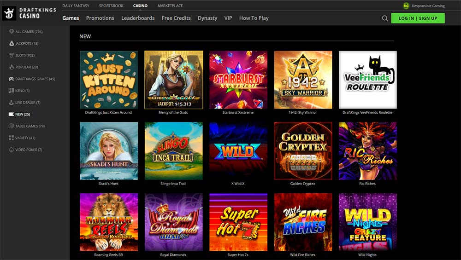The image size is (461, 260).
Task: Click the Live Dealer person icon
Action: coord(12,103)
